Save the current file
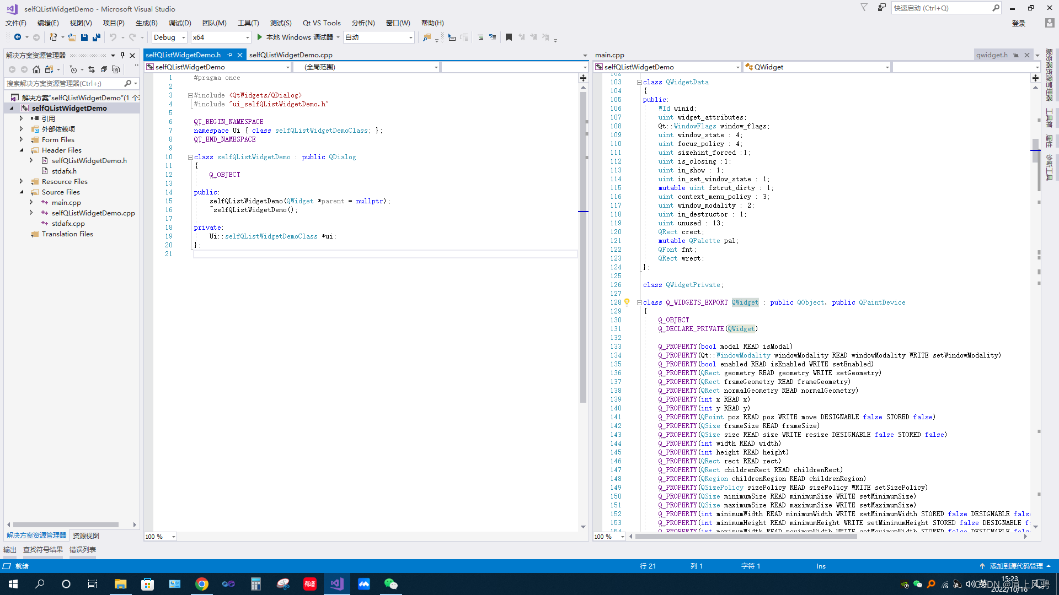The image size is (1059, 595). pos(84,37)
